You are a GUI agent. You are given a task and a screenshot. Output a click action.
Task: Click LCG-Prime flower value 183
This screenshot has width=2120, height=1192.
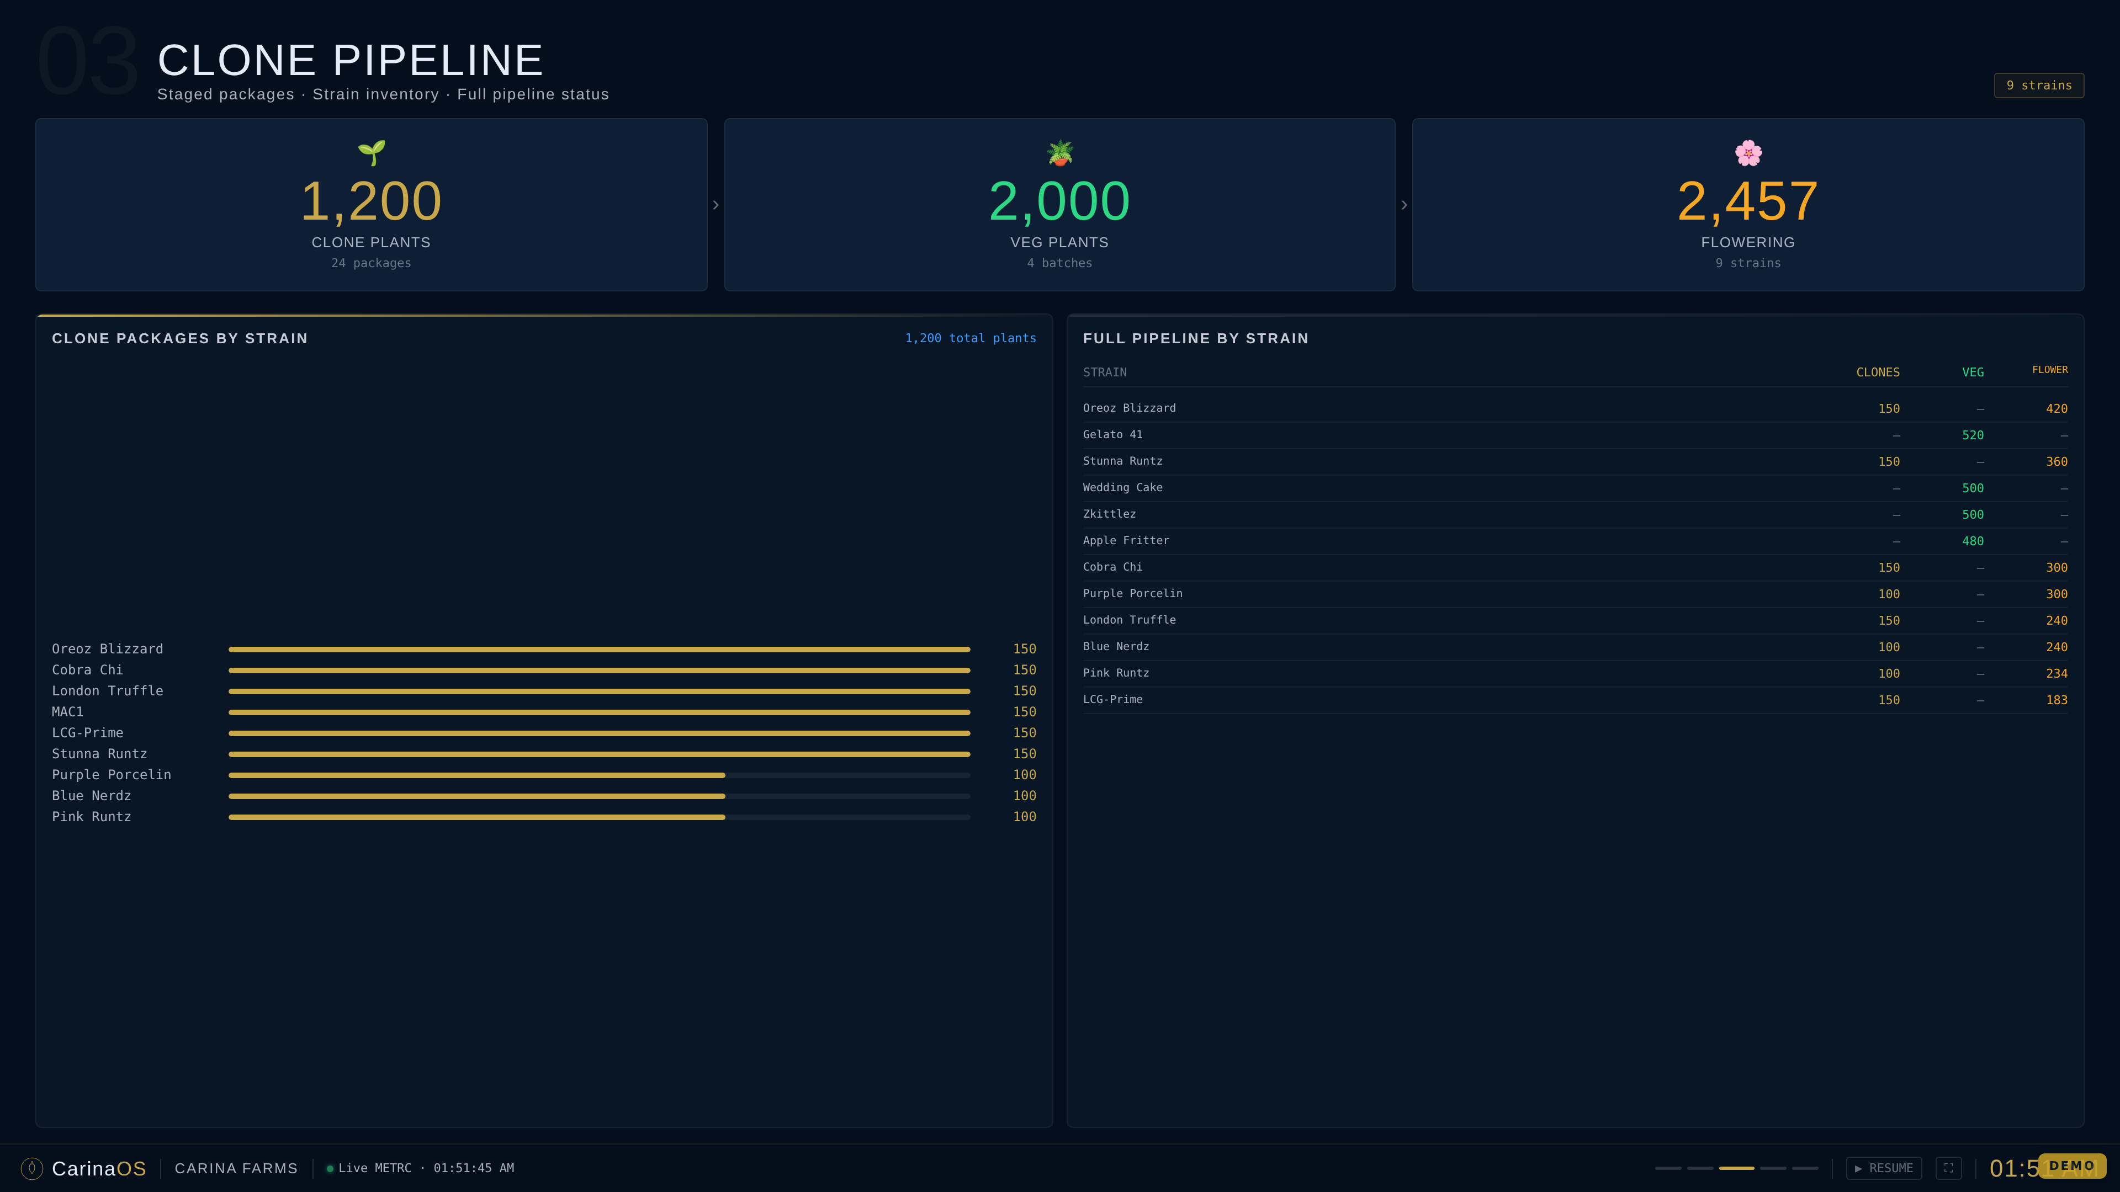[x=2057, y=700]
